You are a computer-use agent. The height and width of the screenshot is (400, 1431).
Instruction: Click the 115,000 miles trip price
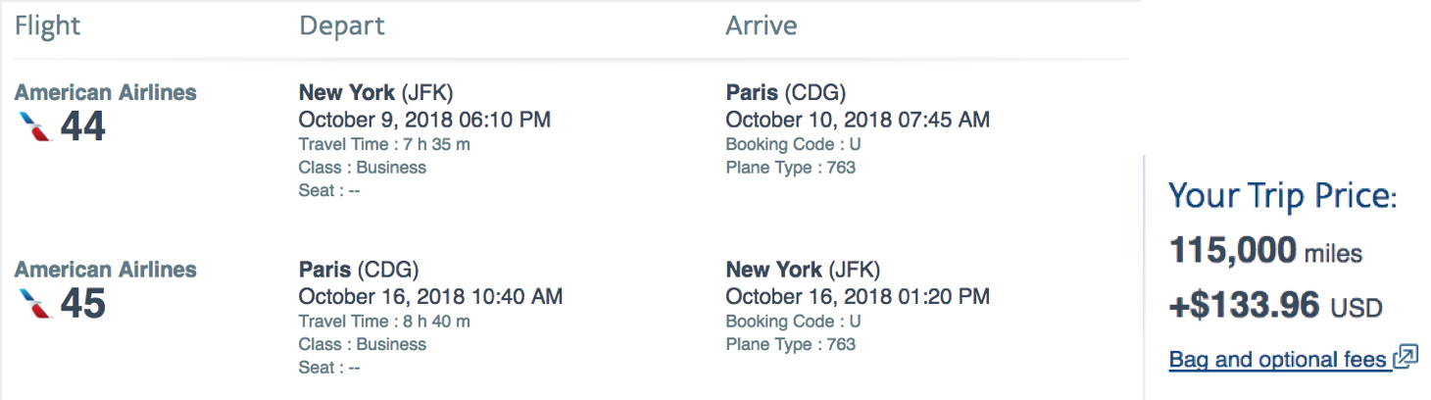coord(1266,251)
